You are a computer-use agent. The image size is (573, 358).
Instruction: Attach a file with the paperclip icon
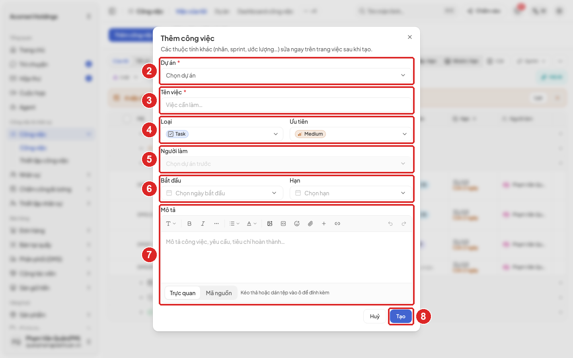click(x=310, y=224)
